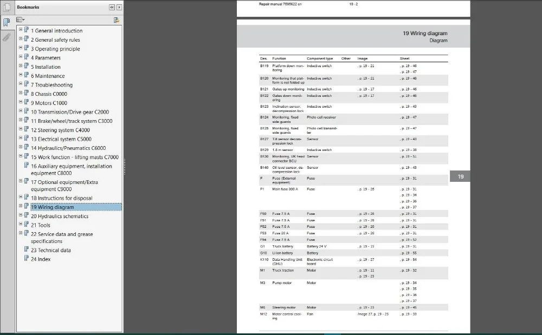Open the Attachments paperclip panel
The height and width of the screenshot is (335, 542).
click(x=7, y=37)
